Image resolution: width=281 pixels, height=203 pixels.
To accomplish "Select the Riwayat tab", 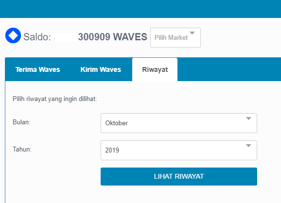I will click(155, 69).
